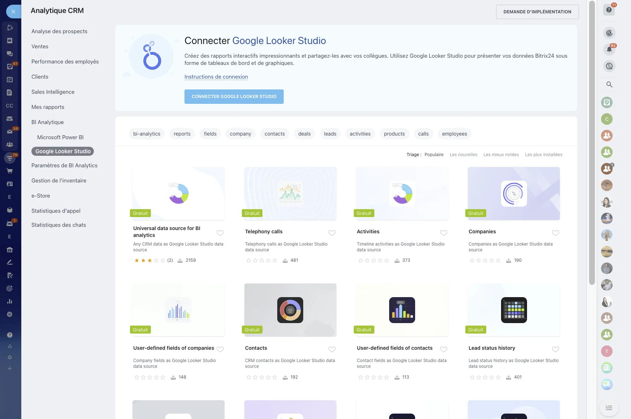Favorite the Telephony calls app with heart
The image size is (631, 419).
332,233
